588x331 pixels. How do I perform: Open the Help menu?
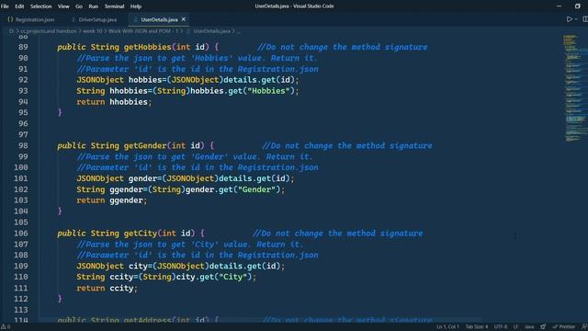(x=136, y=6)
